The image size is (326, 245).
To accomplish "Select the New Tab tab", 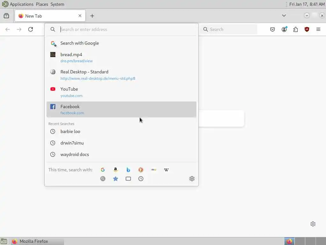I will click(50, 16).
